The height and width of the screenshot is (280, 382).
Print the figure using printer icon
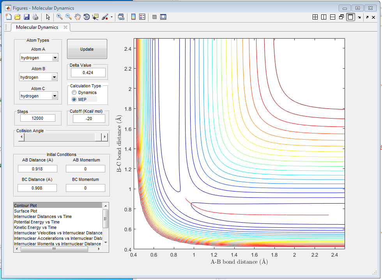35,17
